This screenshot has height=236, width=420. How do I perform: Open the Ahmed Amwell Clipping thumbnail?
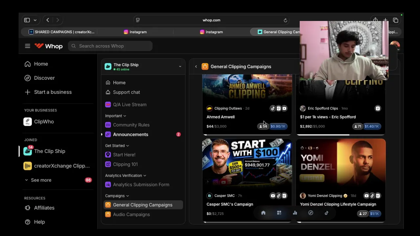[247, 87]
